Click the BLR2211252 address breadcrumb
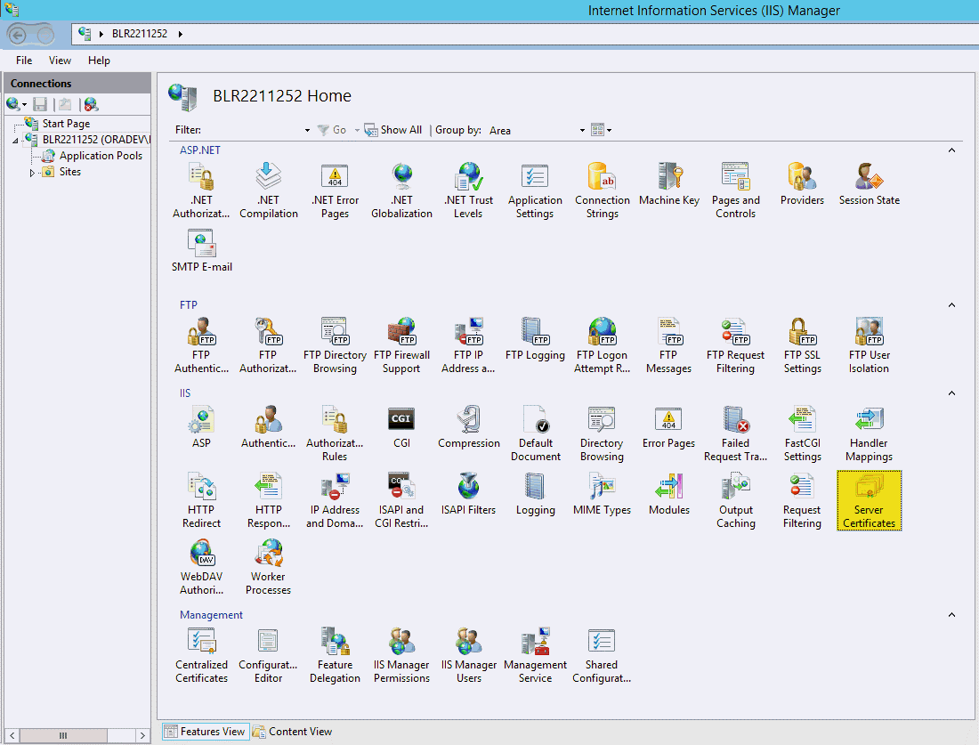Image resolution: width=979 pixels, height=745 pixels. (139, 34)
